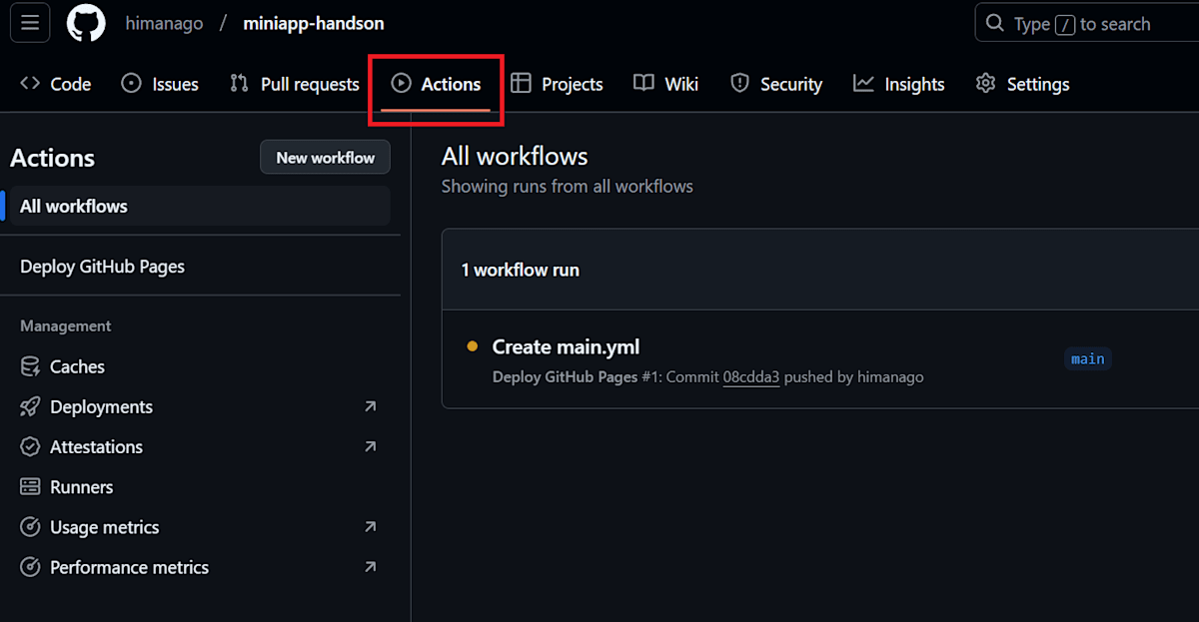This screenshot has width=1199, height=622.
Task: Open the Projects tab
Action: coord(557,84)
